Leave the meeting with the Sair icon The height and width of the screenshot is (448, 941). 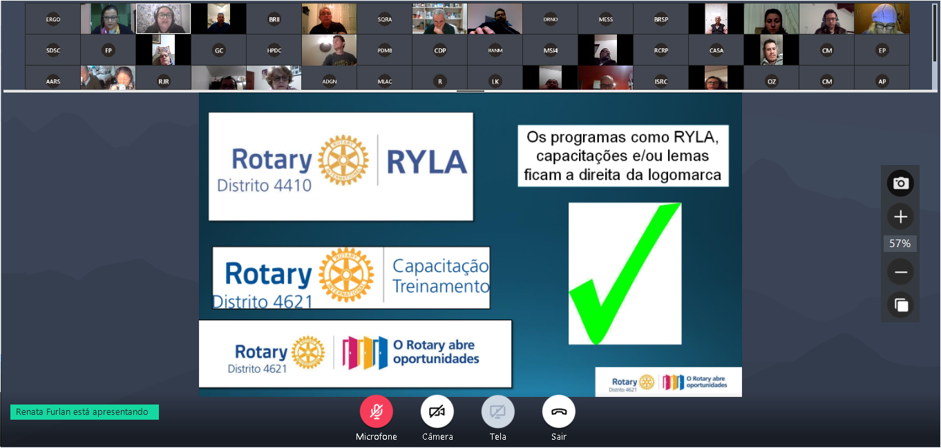coord(558,412)
